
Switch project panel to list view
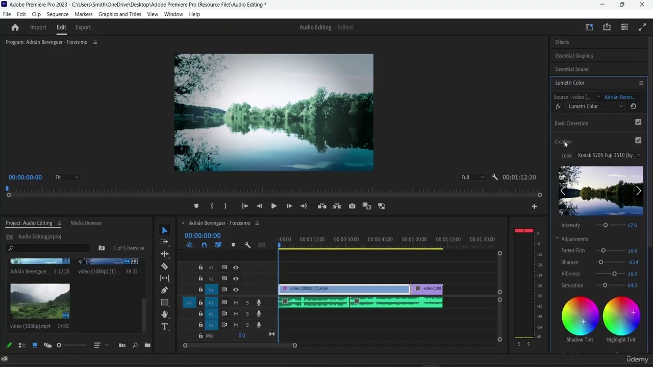[x=22, y=345]
